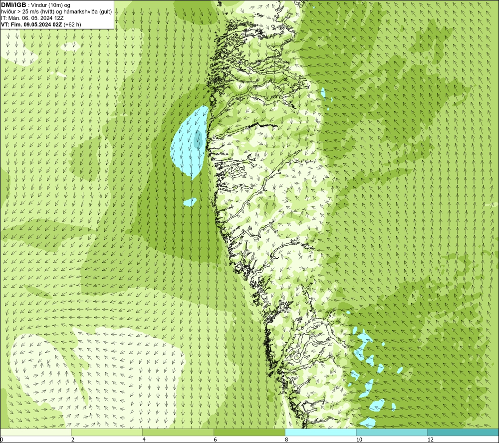Click the 'VT: Fim. 09.05.2024 02Z' line
Image resolution: width=499 pixels, height=443 pixels.
(41, 24)
